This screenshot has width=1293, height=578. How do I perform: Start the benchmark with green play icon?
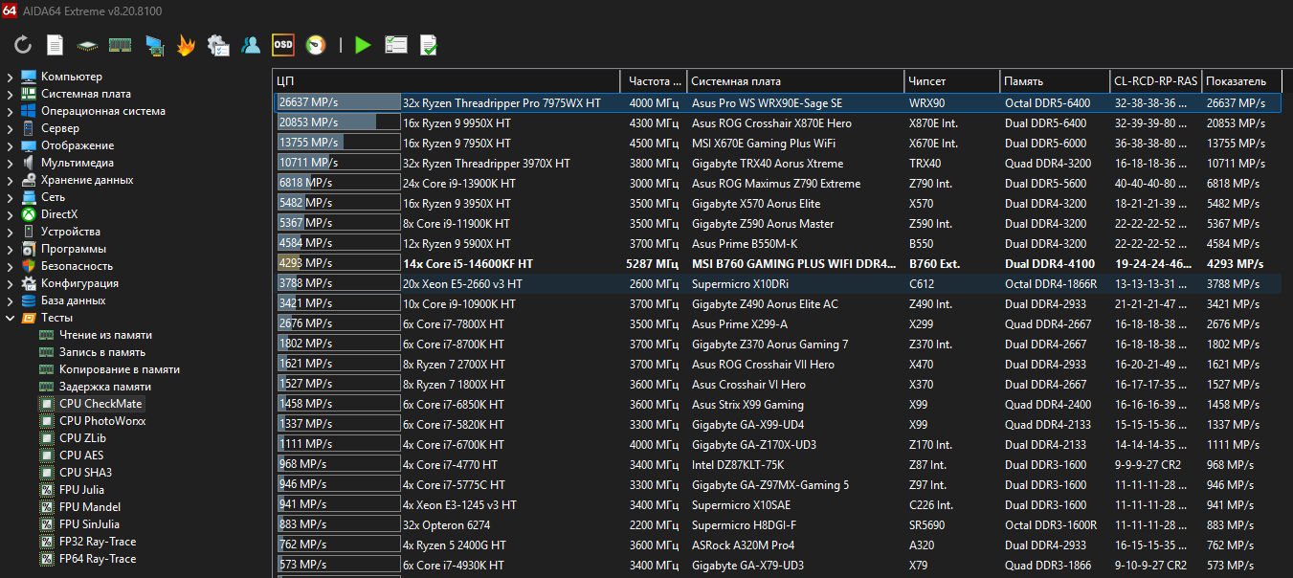[363, 44]
